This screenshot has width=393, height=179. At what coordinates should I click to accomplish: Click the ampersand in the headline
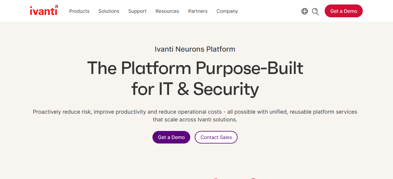pos(183,89)
